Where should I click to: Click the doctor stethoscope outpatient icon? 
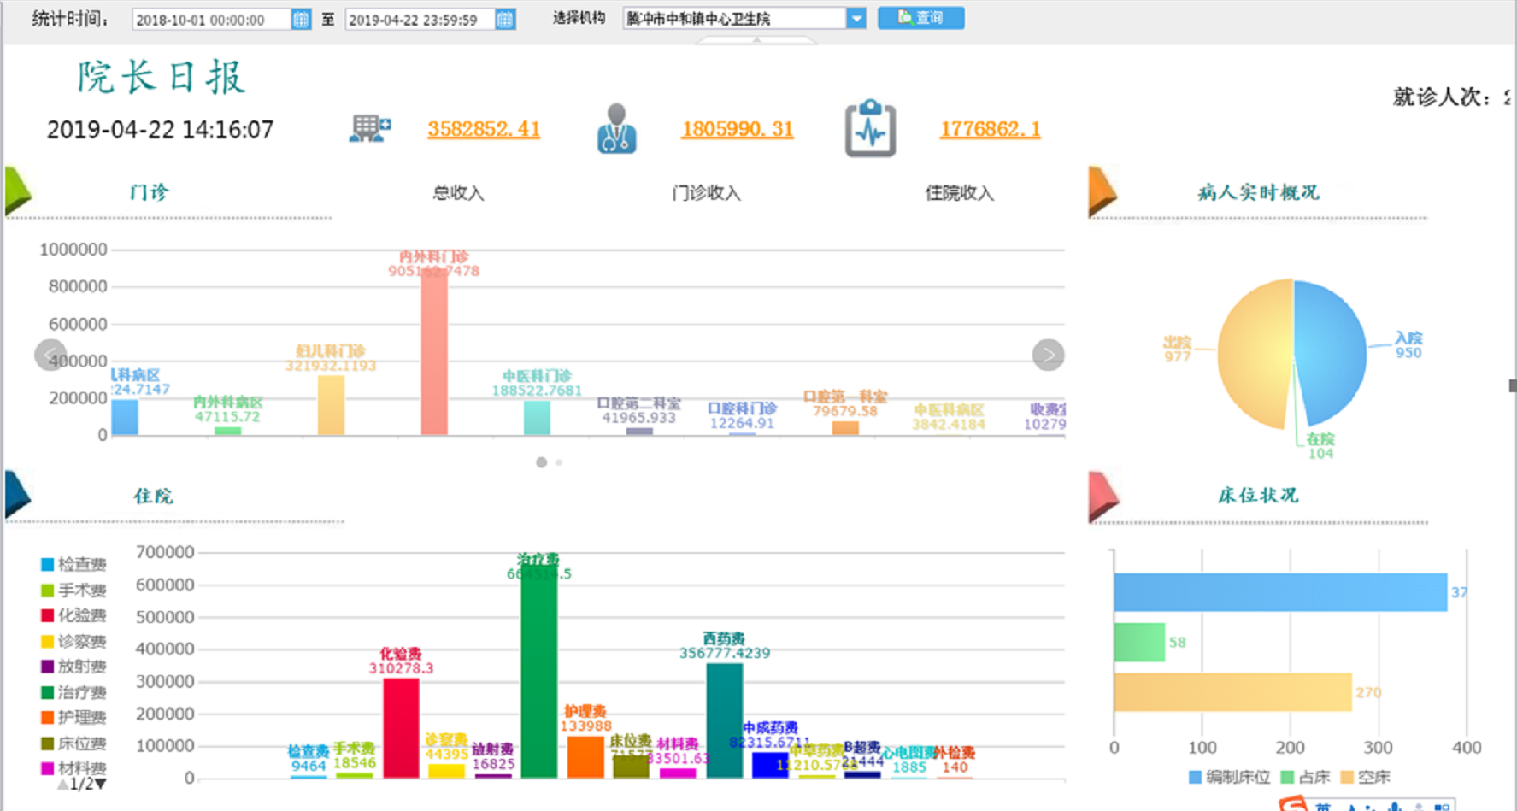click(x=616, y=129)
